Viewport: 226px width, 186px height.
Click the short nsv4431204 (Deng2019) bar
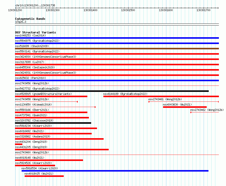(x=19, y=144)
